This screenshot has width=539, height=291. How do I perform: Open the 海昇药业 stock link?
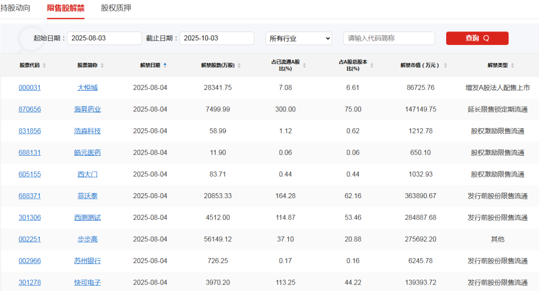tap(87, 109)
